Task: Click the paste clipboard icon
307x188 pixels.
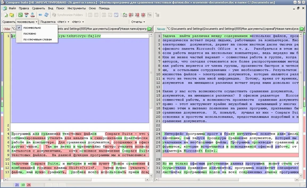Action: click(x=116, y=15)
